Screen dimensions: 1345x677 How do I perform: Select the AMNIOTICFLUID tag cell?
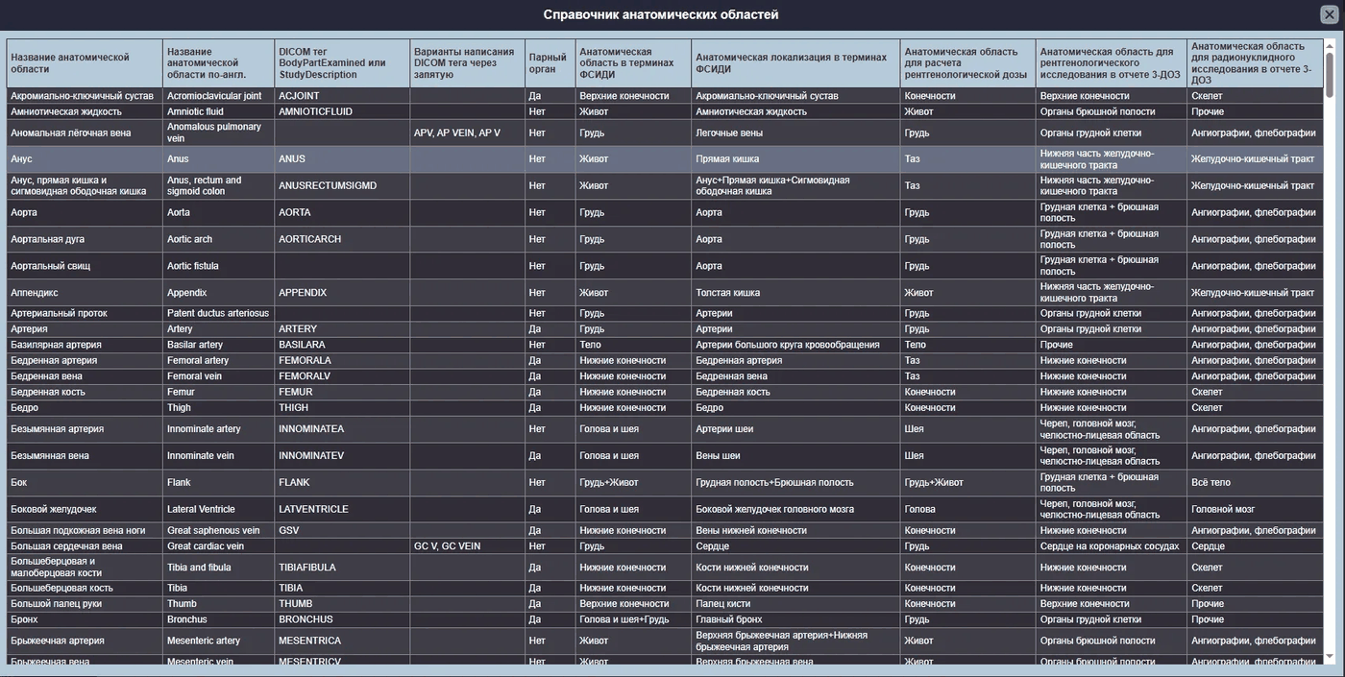pos(342,111)
